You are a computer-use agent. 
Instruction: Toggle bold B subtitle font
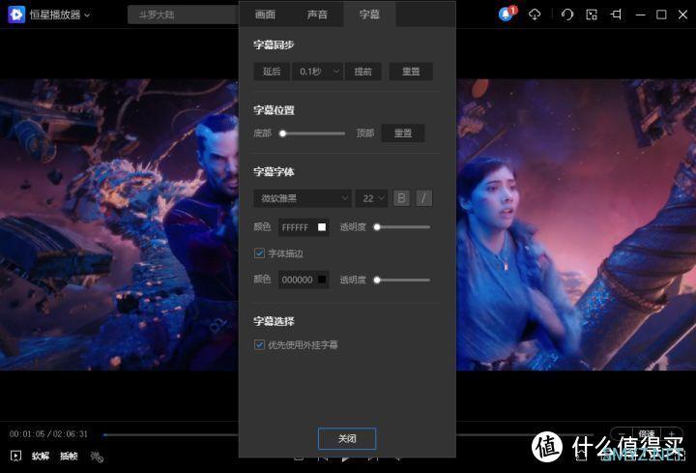click(402, 198)
